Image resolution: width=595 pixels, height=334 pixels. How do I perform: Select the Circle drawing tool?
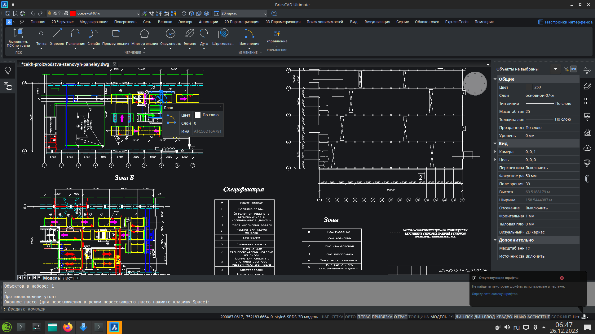(x=170, y=34)
